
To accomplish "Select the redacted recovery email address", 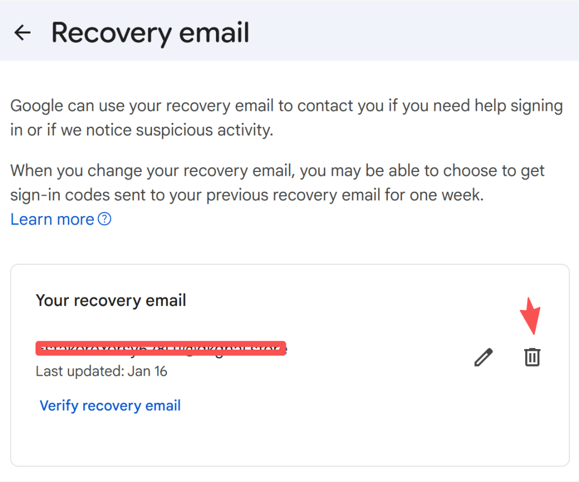I will pyautogui.click(x=161, y=348).
